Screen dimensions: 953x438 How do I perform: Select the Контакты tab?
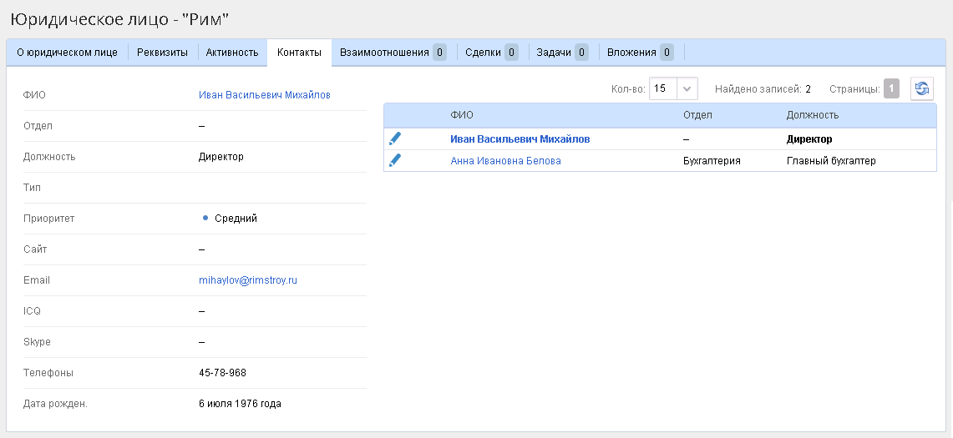[x=299, y=53]
